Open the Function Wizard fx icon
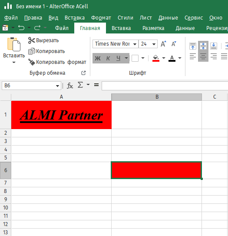This screenshot has height=236, width=228. tap(70, 86)
